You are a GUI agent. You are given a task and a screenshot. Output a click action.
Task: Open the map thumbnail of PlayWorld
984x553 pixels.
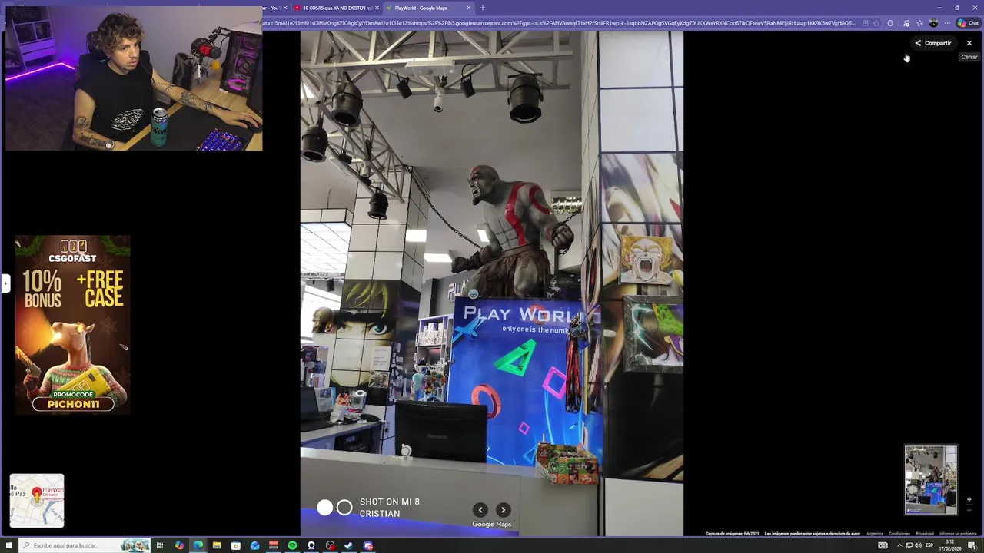[37, 501]
